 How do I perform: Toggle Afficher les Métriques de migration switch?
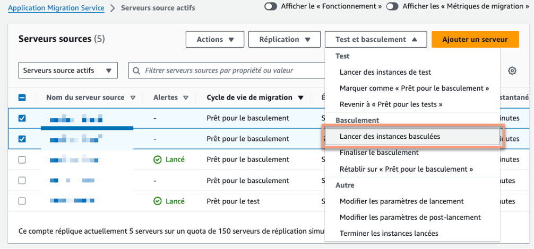(393, 6)
